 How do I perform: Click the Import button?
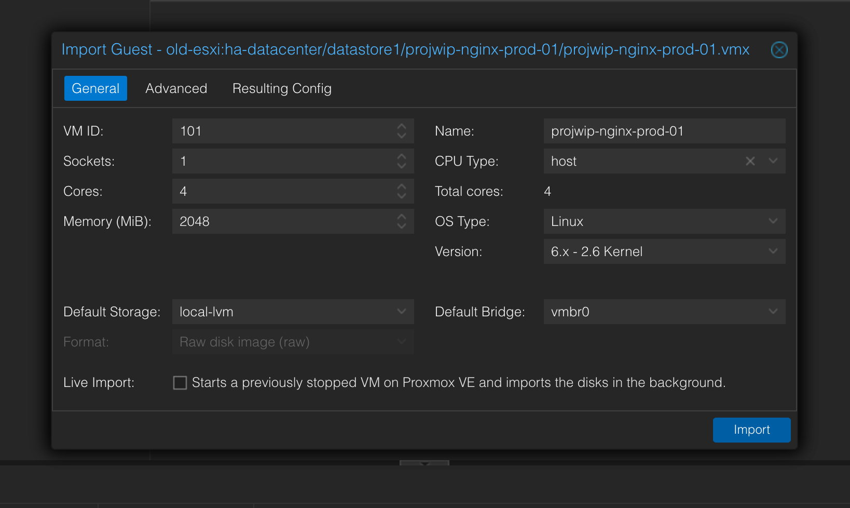(751, 430)
